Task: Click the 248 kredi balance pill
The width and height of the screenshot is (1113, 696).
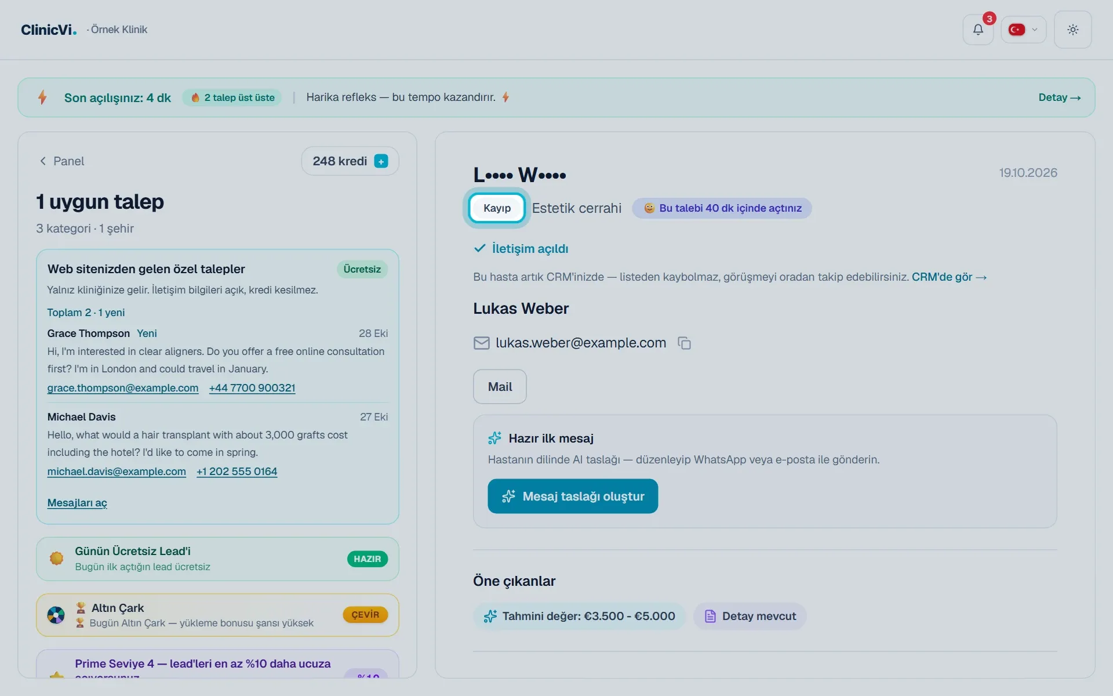Action: pos(350,161)
